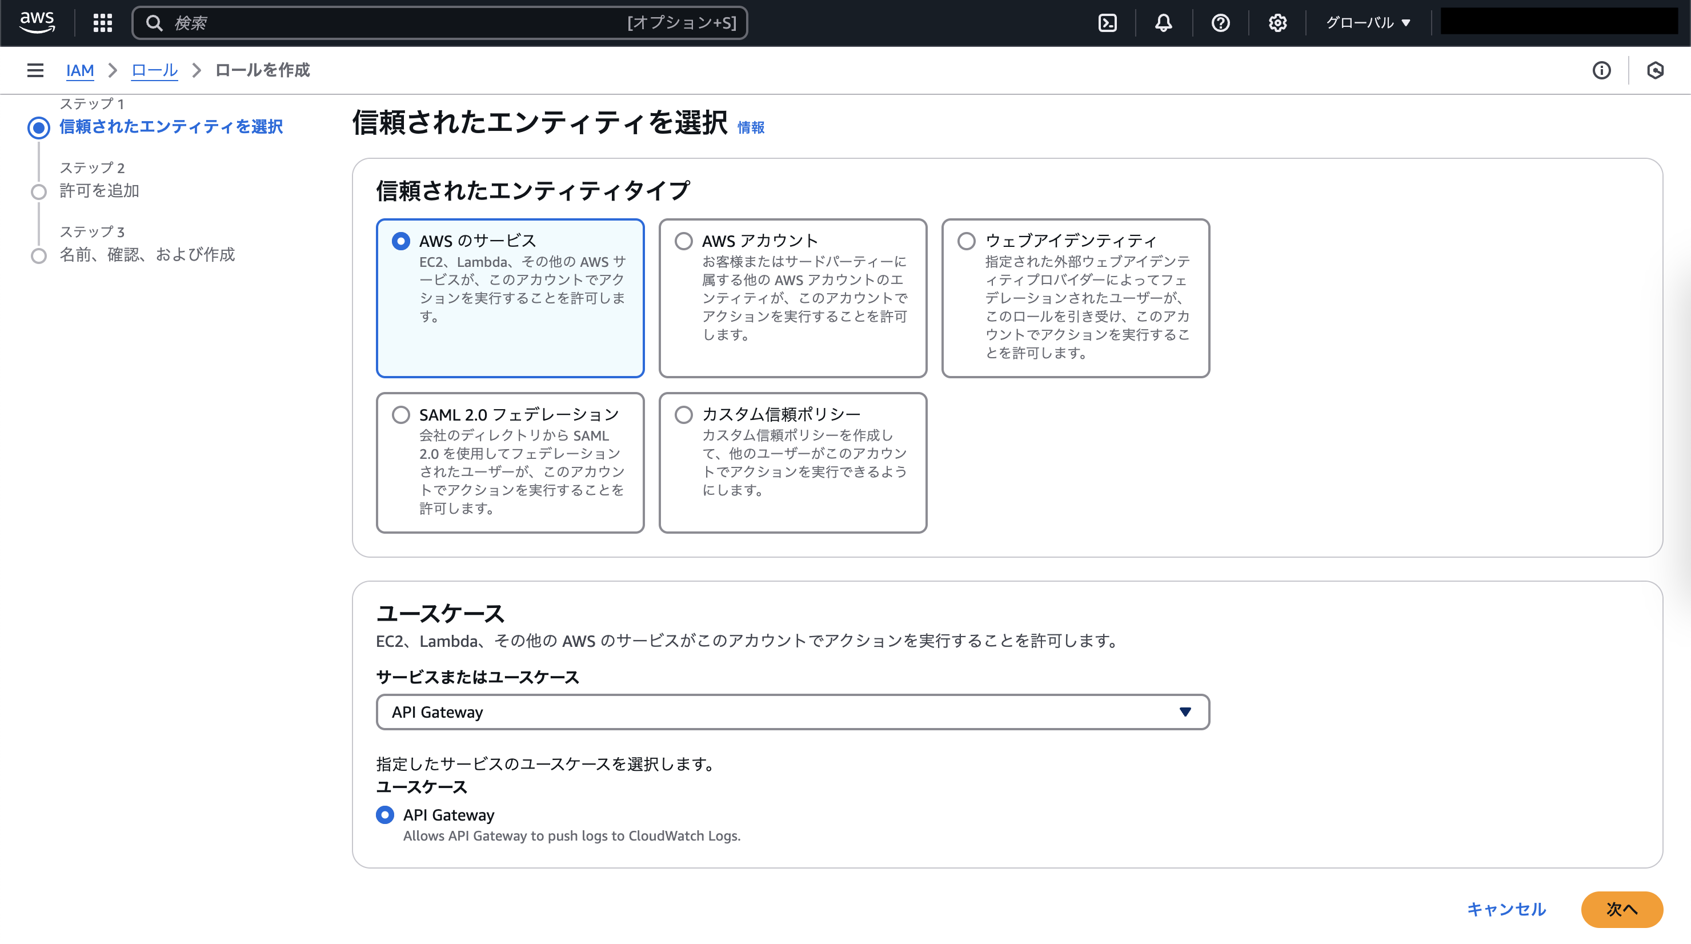This screenshot has width=1691, height=944.
Task: Open the help question mark icon
Action: click(1220, 23)
